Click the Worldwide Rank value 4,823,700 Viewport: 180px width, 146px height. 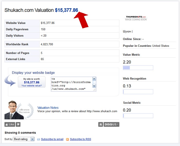pos(47,44)
